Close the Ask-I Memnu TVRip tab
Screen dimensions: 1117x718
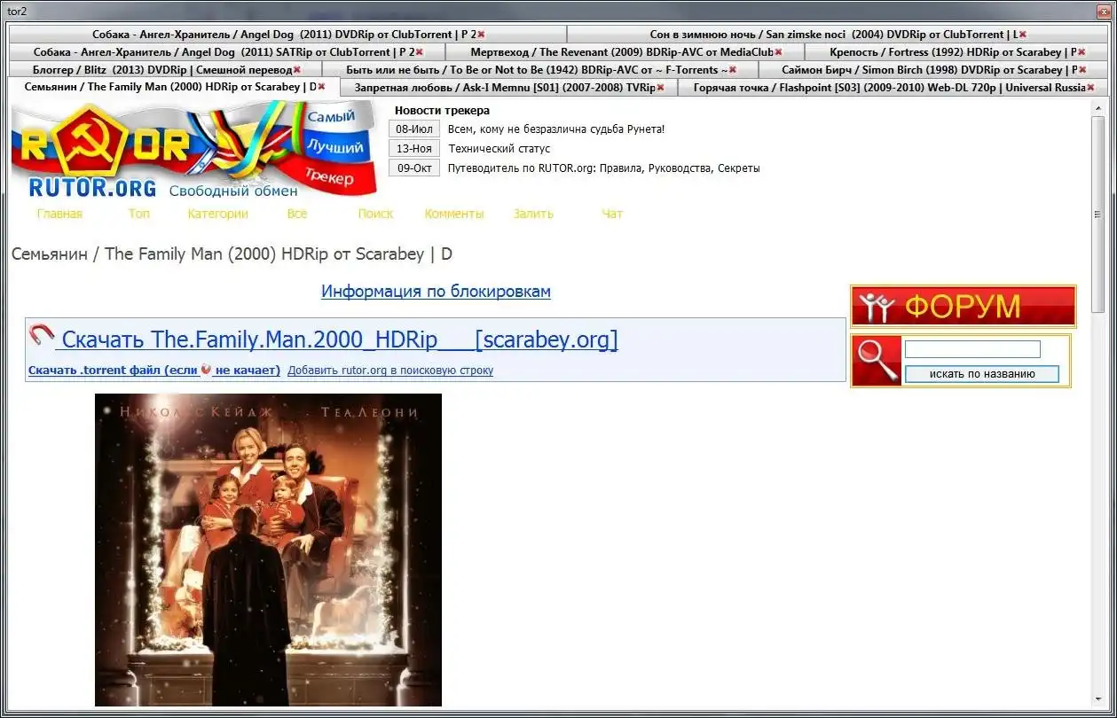(660, 88)
